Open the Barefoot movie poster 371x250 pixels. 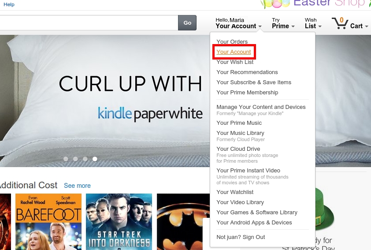coord(48,222)
